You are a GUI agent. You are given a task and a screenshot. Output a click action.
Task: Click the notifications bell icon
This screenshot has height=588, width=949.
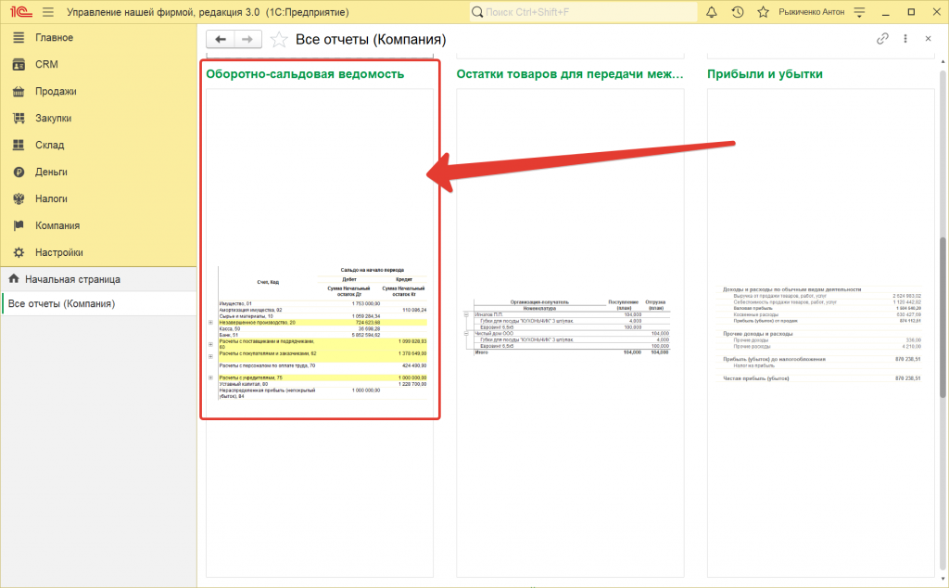(x=712, y=12)
